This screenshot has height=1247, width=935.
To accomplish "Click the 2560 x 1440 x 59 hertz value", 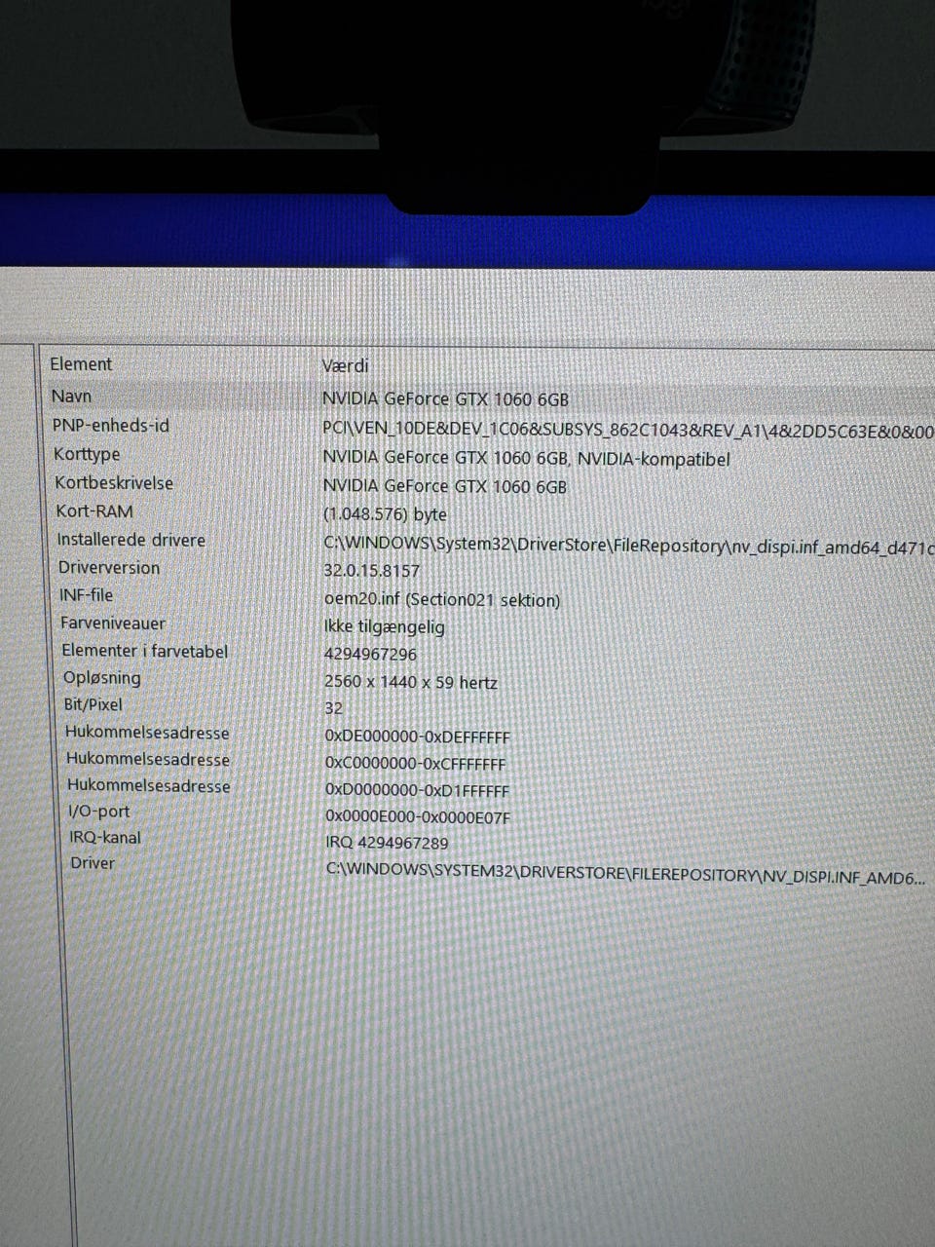I will pyautogui.click(x=410, y=683).
